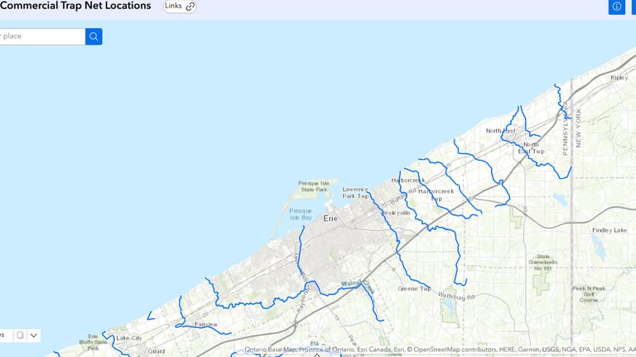Viewport: 636px width, 357px height.
Task: Click the Commercial Trap Net Locations title
Action: click(75, 6)
